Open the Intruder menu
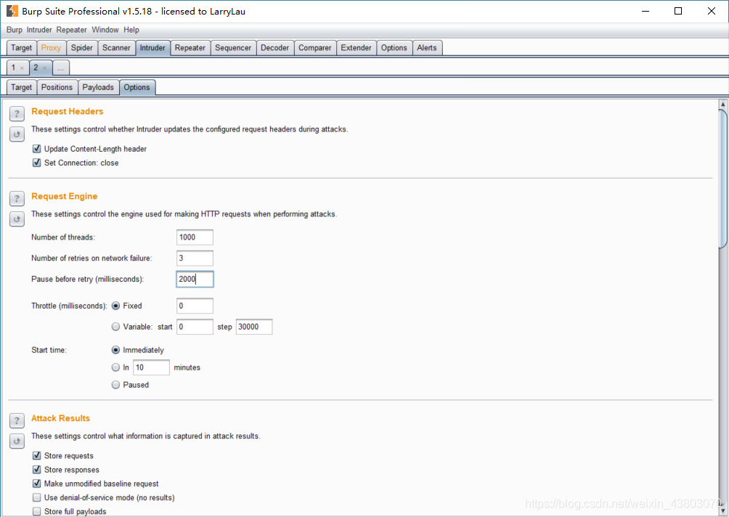The height and width of the screenshot is (517, 729). tap(39, 30)
